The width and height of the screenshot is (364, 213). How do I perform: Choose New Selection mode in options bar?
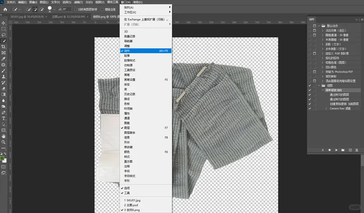tap(28, 10)
